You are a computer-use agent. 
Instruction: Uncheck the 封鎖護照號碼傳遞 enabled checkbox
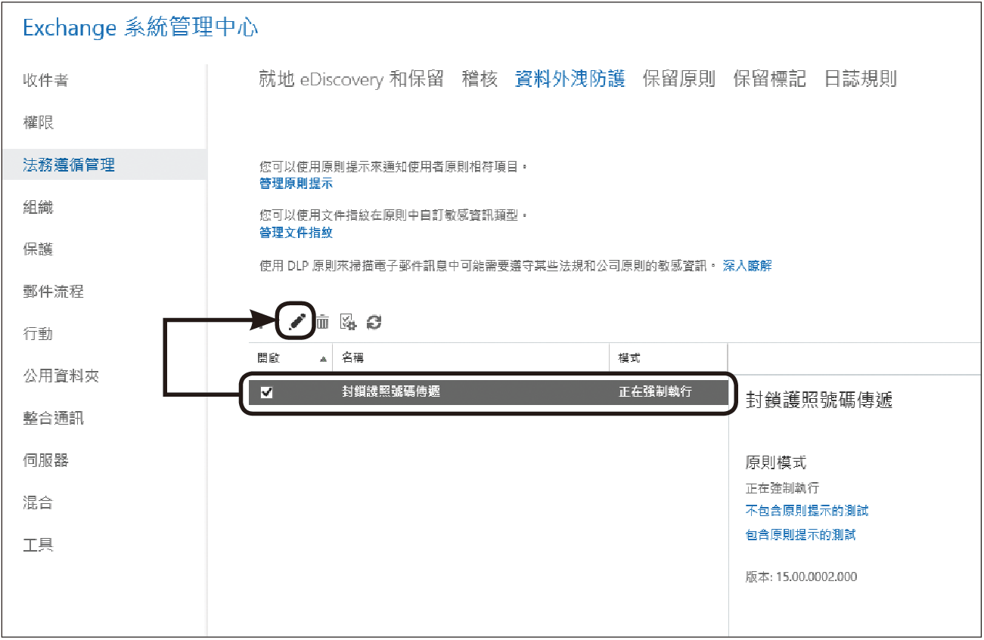266,392
